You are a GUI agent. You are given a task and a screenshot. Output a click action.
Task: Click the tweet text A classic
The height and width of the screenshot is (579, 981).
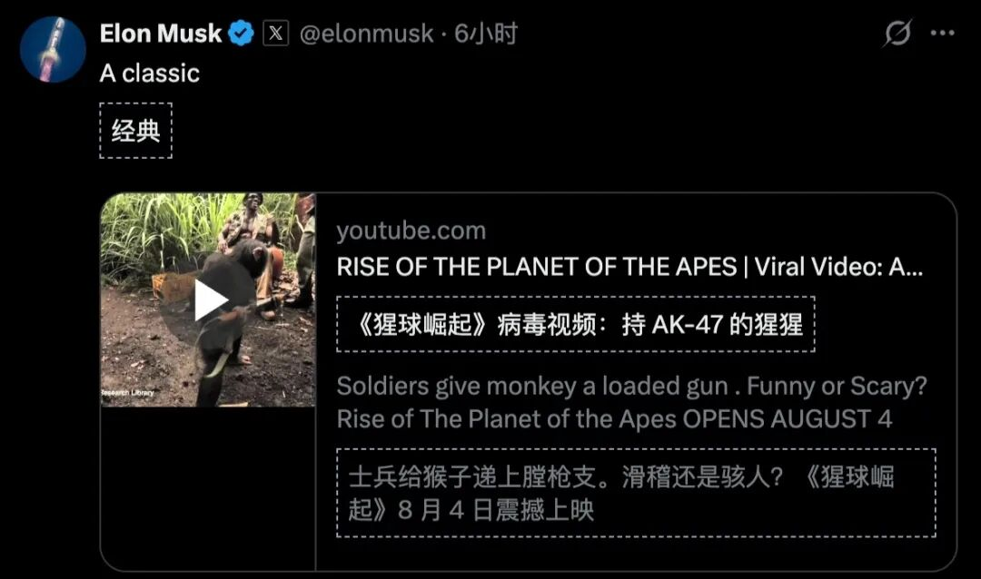(x=148, y=74)
